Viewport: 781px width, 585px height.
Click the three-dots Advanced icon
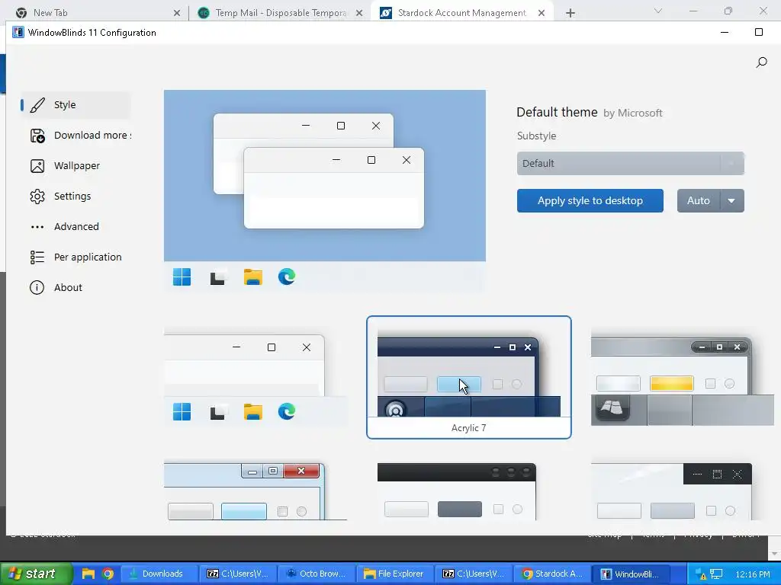(x=37, y=227)
